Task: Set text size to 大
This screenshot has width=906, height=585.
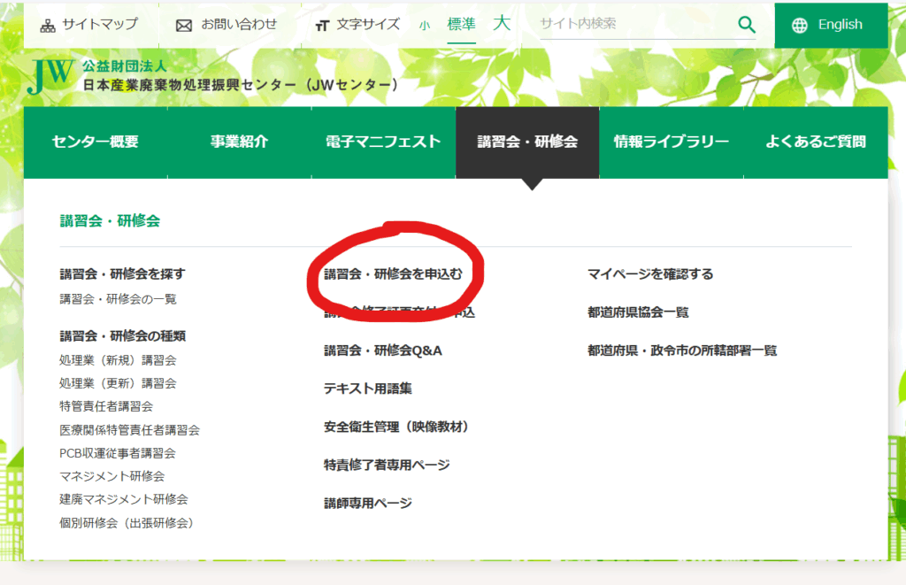Action: (502, 24)
